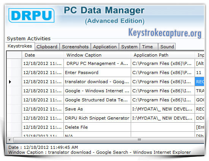Click the date cell in Enter Password row
This screenshot has width=209, height=161.
tap(43, 73)
